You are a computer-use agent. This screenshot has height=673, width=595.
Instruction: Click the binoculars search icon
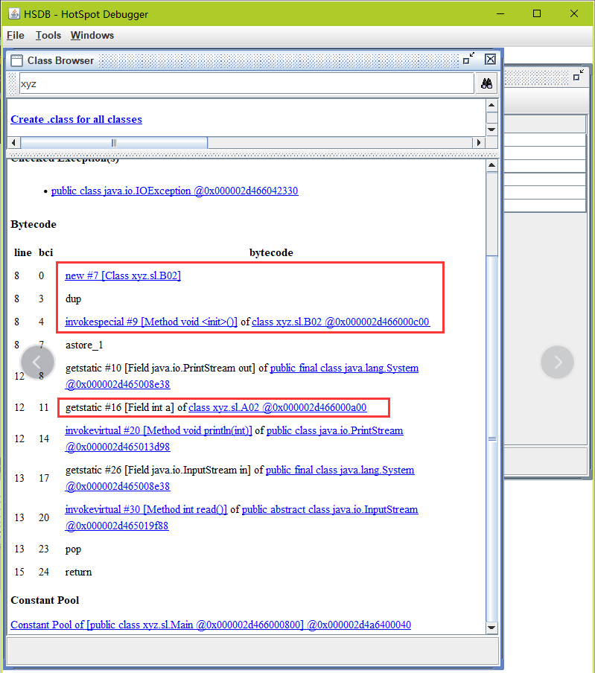click(x=486, y=84)
